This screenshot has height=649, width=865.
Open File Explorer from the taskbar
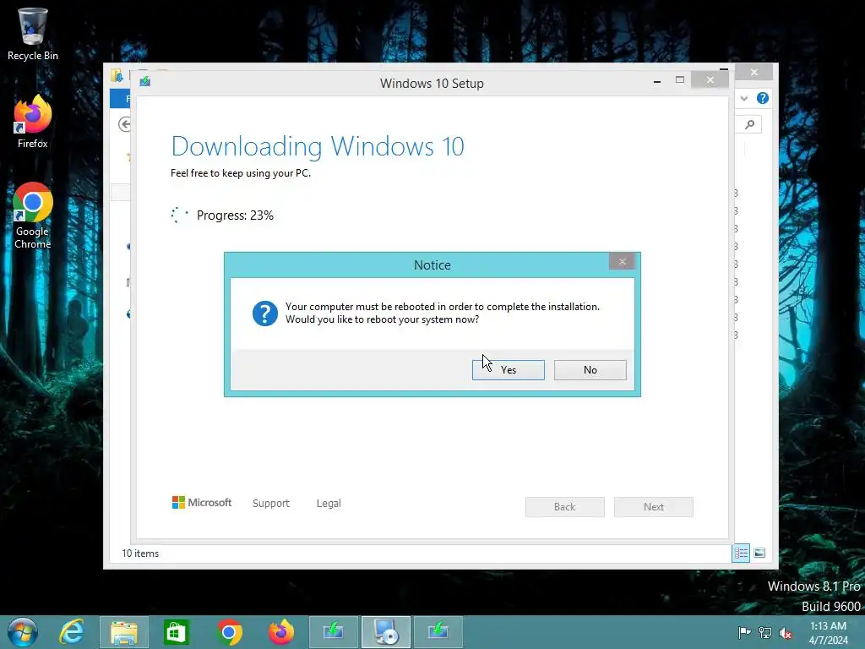click(124, 632)
